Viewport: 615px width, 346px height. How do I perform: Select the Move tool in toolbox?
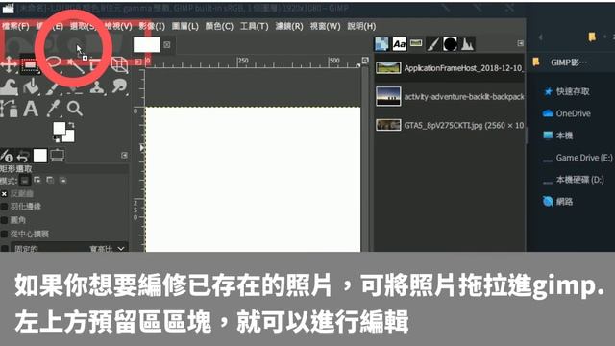[9, 65]
